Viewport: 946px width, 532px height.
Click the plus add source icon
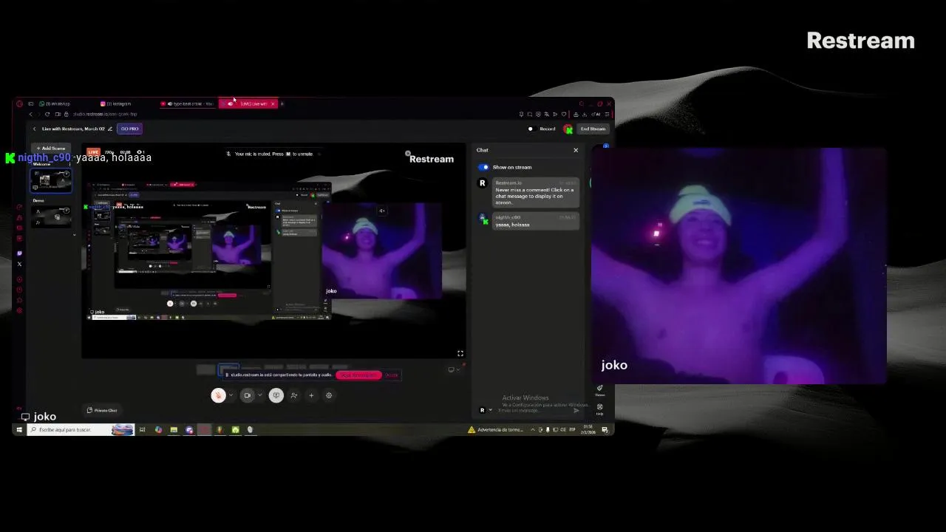[311, 395]
